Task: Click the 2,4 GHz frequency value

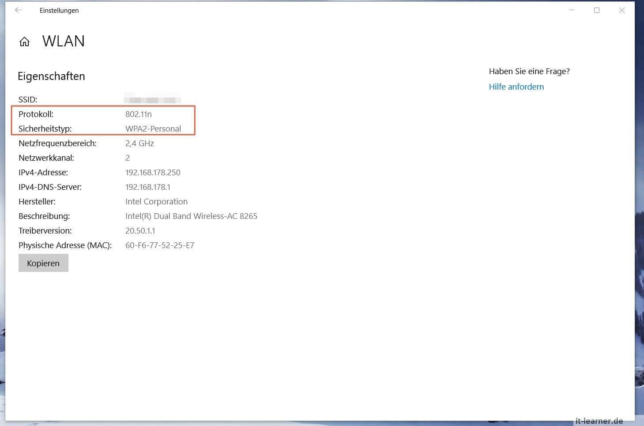Action: click(140, 143)
